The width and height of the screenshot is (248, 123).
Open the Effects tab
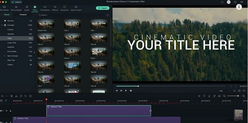[55, 8]
